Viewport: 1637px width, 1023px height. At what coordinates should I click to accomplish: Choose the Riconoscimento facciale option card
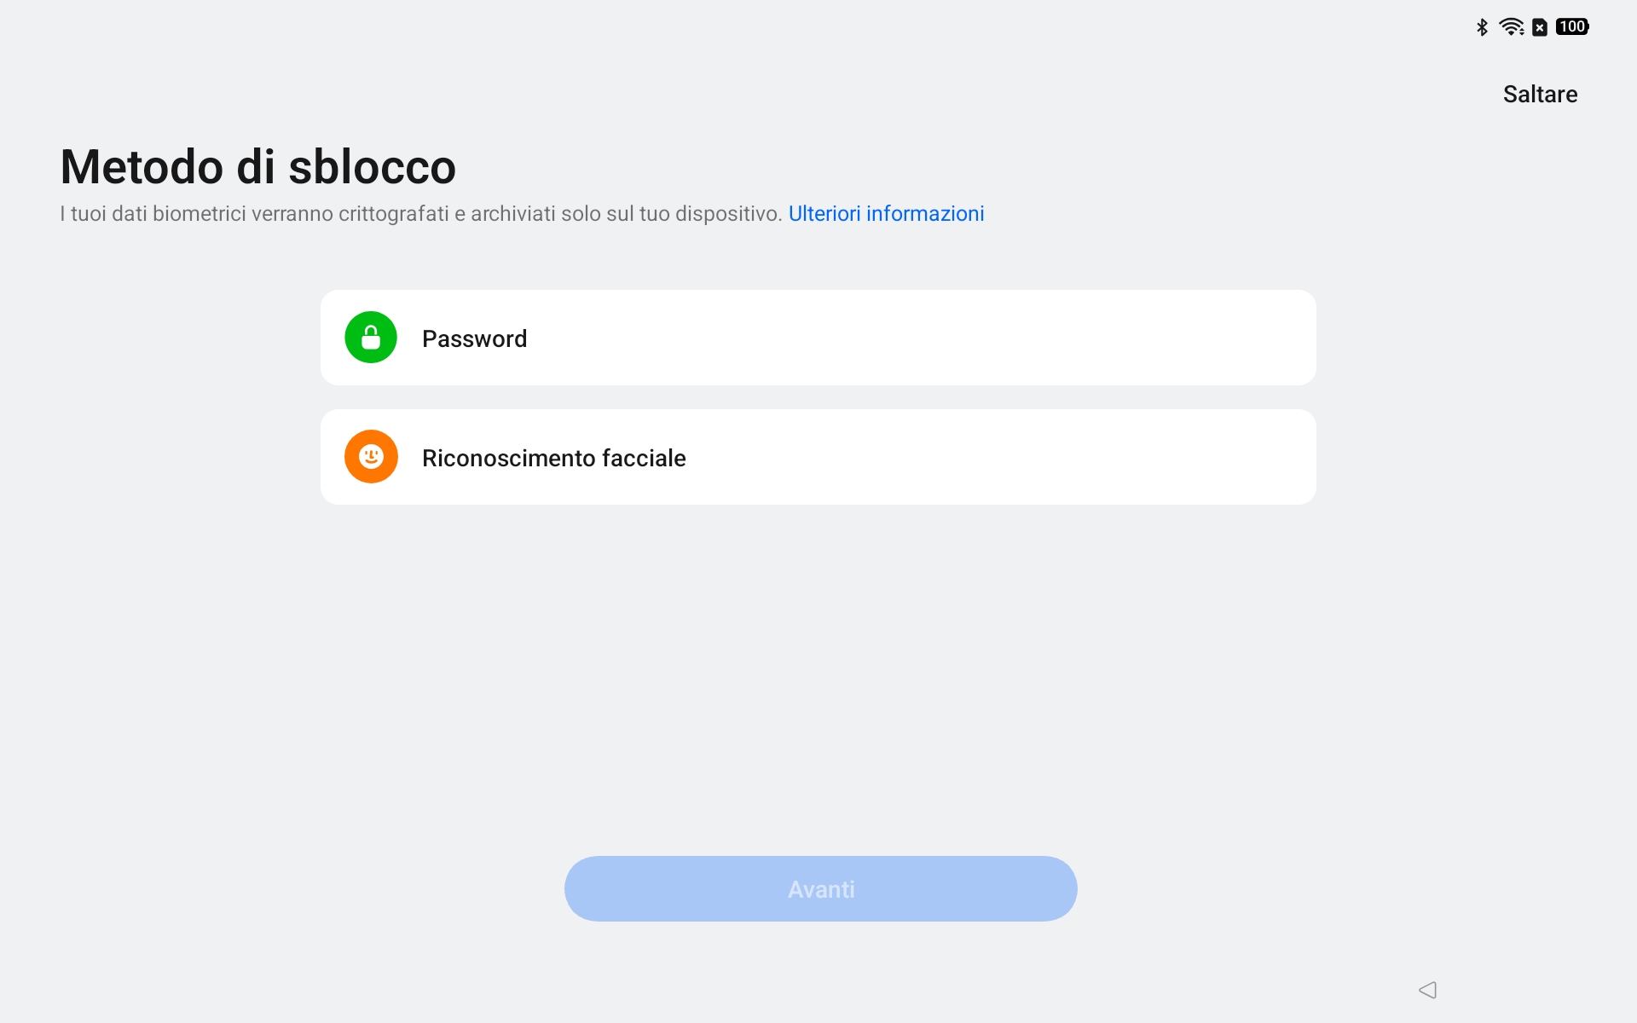pyautogui.click(x=818, y=457)
